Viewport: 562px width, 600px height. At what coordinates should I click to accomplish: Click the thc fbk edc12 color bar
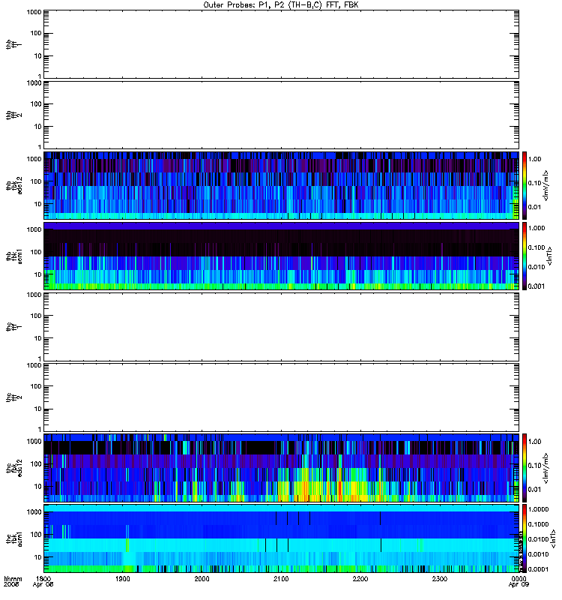525,467
